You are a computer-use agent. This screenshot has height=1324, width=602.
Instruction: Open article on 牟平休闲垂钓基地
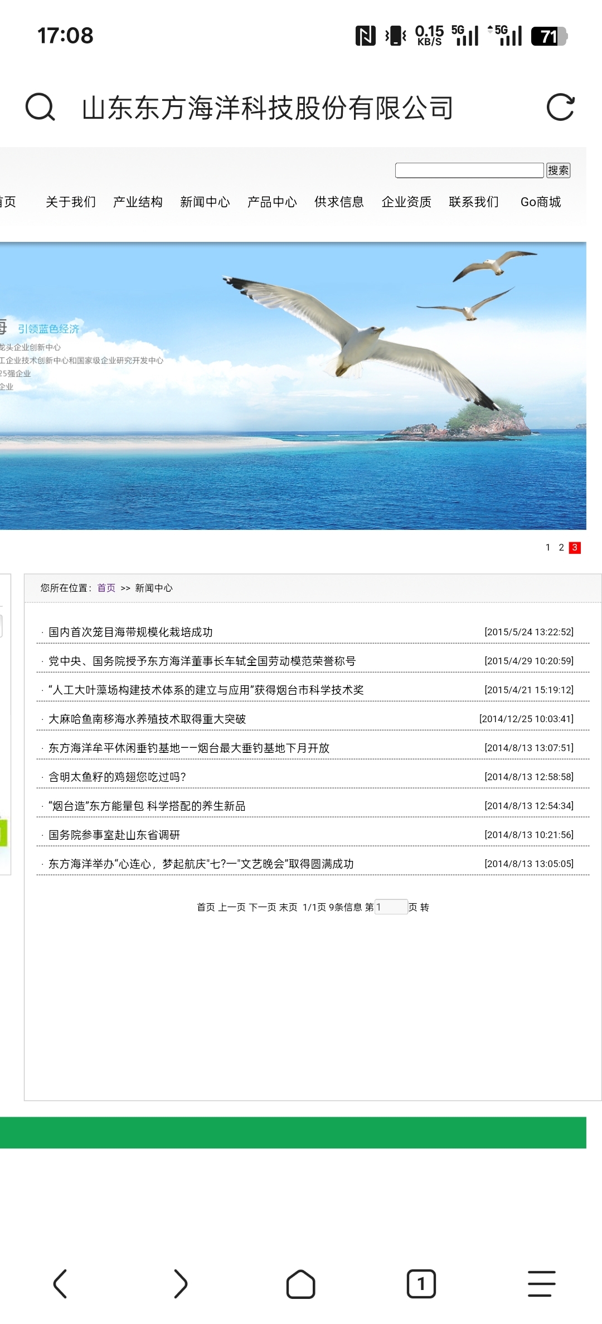click(189, 748)
